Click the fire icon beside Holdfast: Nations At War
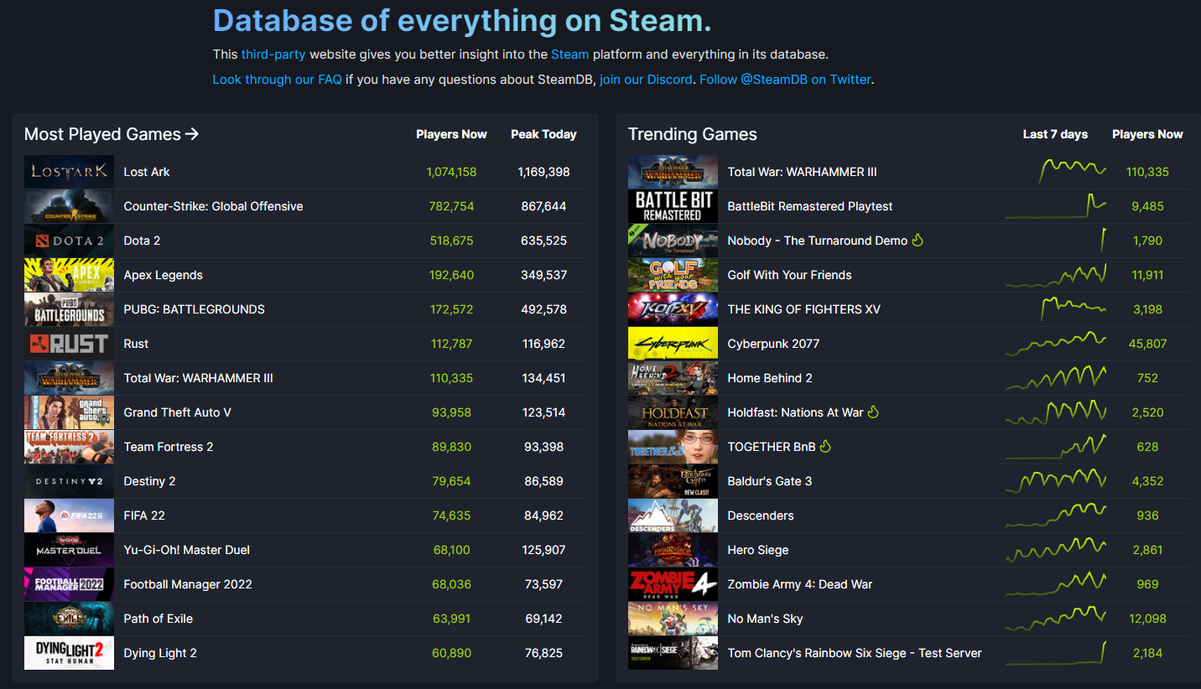 [873, 412]
